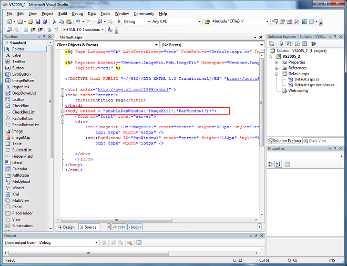Open the Debug configuration dropdown

(149, 22)
